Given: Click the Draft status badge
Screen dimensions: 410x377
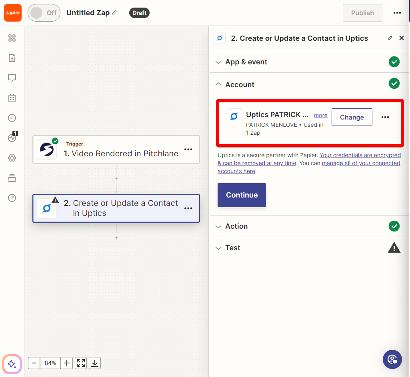Looking at the screenshot, I should (139, 13).
